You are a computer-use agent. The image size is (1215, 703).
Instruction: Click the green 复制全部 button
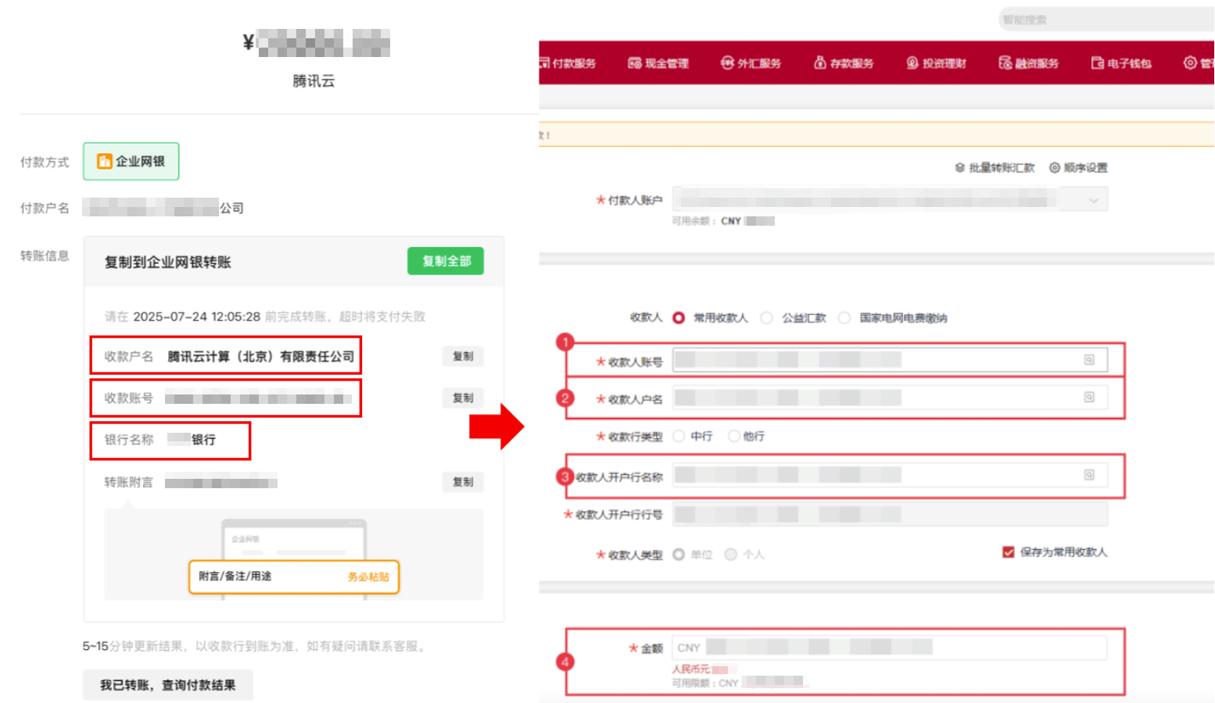pos(446,261)
